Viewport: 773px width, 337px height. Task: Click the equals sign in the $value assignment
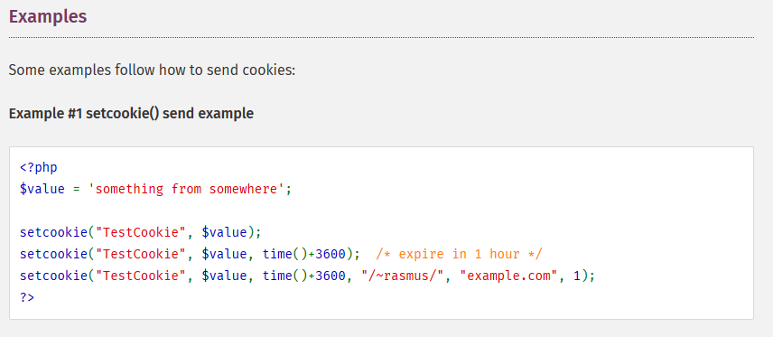(x=77, y=190)
